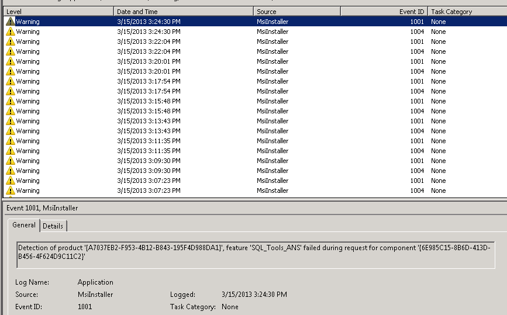The height and width of the screenshot is (315, 507).
Task: Sort events by the Level column header
Action: (x=57, y=12)
